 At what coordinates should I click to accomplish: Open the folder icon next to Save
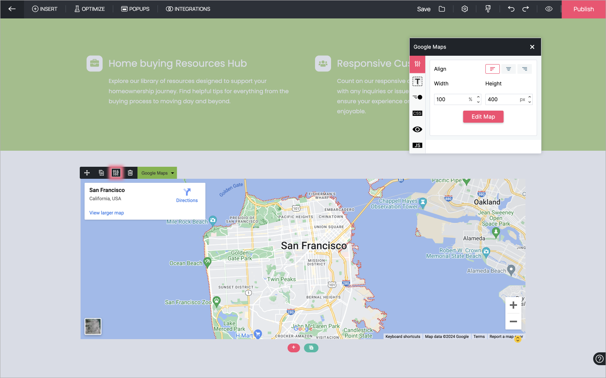pos(442,9)
